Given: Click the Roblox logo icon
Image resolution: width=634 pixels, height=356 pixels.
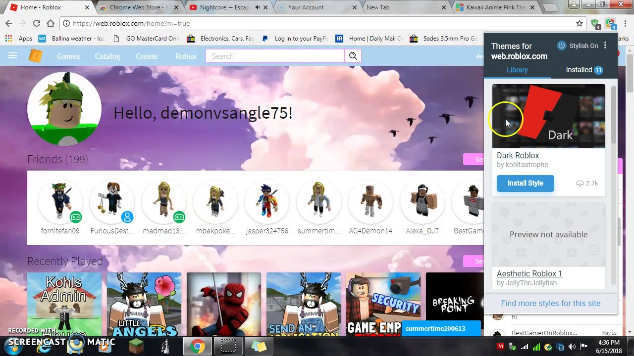Looking at the screenshot, I should click(x=36, y=56).
